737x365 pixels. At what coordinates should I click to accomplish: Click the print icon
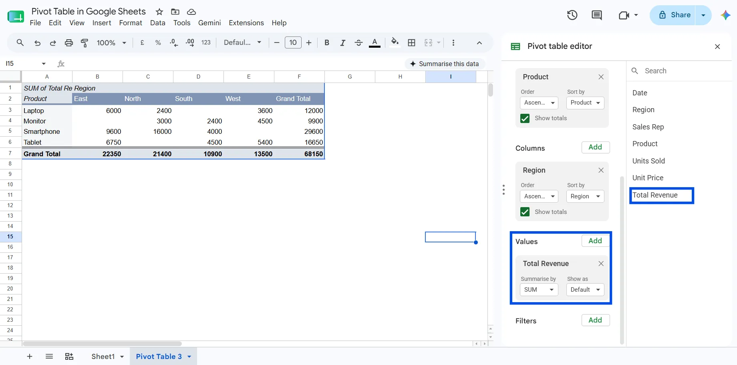click(69, 43)
